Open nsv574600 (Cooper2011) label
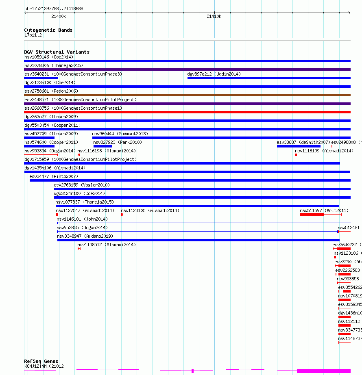362x375 pixels. click(x=51, y=142)
